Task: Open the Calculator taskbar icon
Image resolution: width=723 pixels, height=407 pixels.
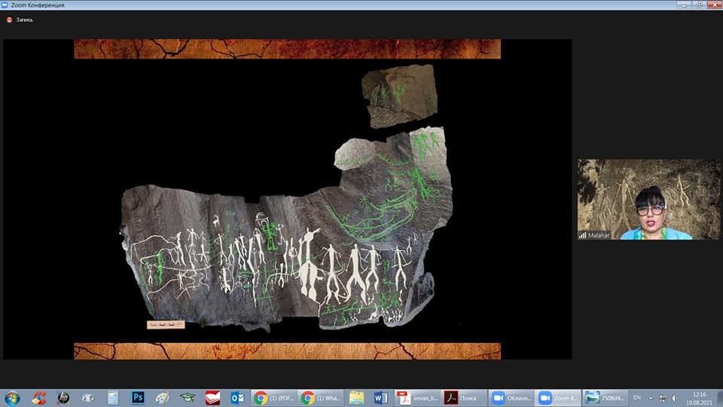Action: pyautogui.click(x=113, y=398)
